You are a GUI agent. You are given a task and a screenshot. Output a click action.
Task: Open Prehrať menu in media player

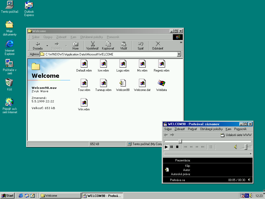(192, 129)
